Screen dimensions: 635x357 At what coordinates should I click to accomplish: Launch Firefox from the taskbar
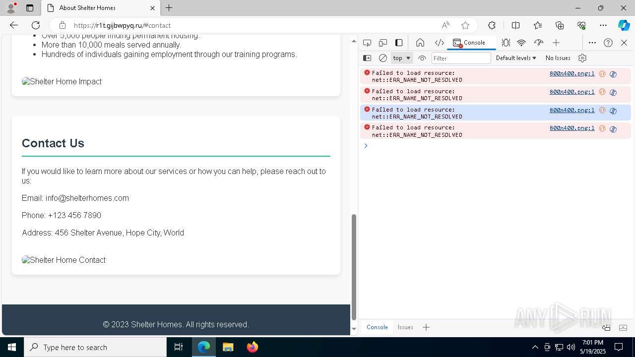tap(253, 347)
